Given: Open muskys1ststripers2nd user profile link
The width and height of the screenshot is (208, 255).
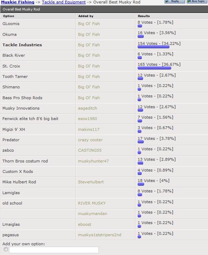Looking at the screenshot, I should (x=100, y=235).
